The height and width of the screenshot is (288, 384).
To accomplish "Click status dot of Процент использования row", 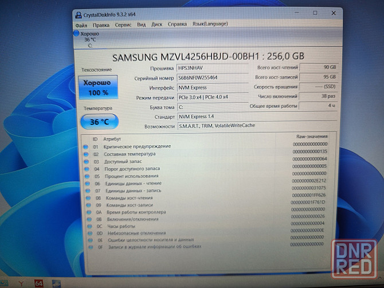I will click(x=87, y=176).
